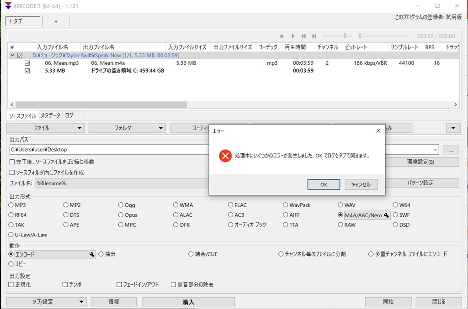Select WAV output format

click(x=340, y=205)
